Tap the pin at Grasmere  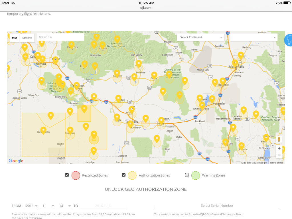[70, 130]
